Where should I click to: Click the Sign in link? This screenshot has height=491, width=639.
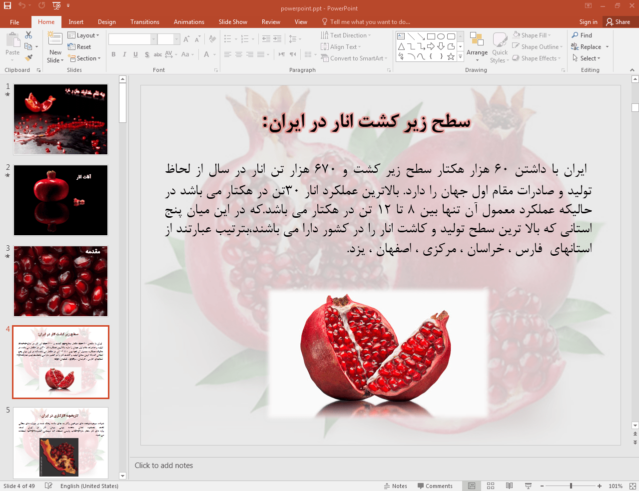(588, 22)
